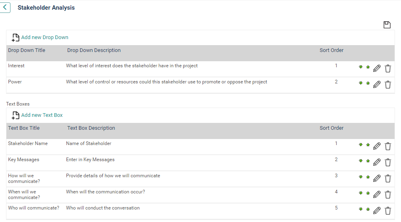Viewport: 401px width, 222px height.
Task: Click the save floppy disk icon
Action: [387, 25]
